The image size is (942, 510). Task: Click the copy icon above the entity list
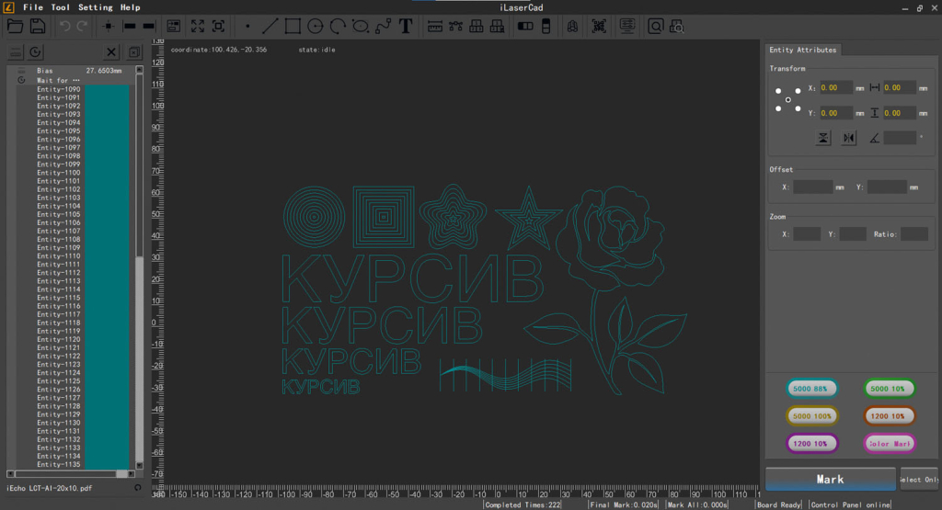[134, 52]
